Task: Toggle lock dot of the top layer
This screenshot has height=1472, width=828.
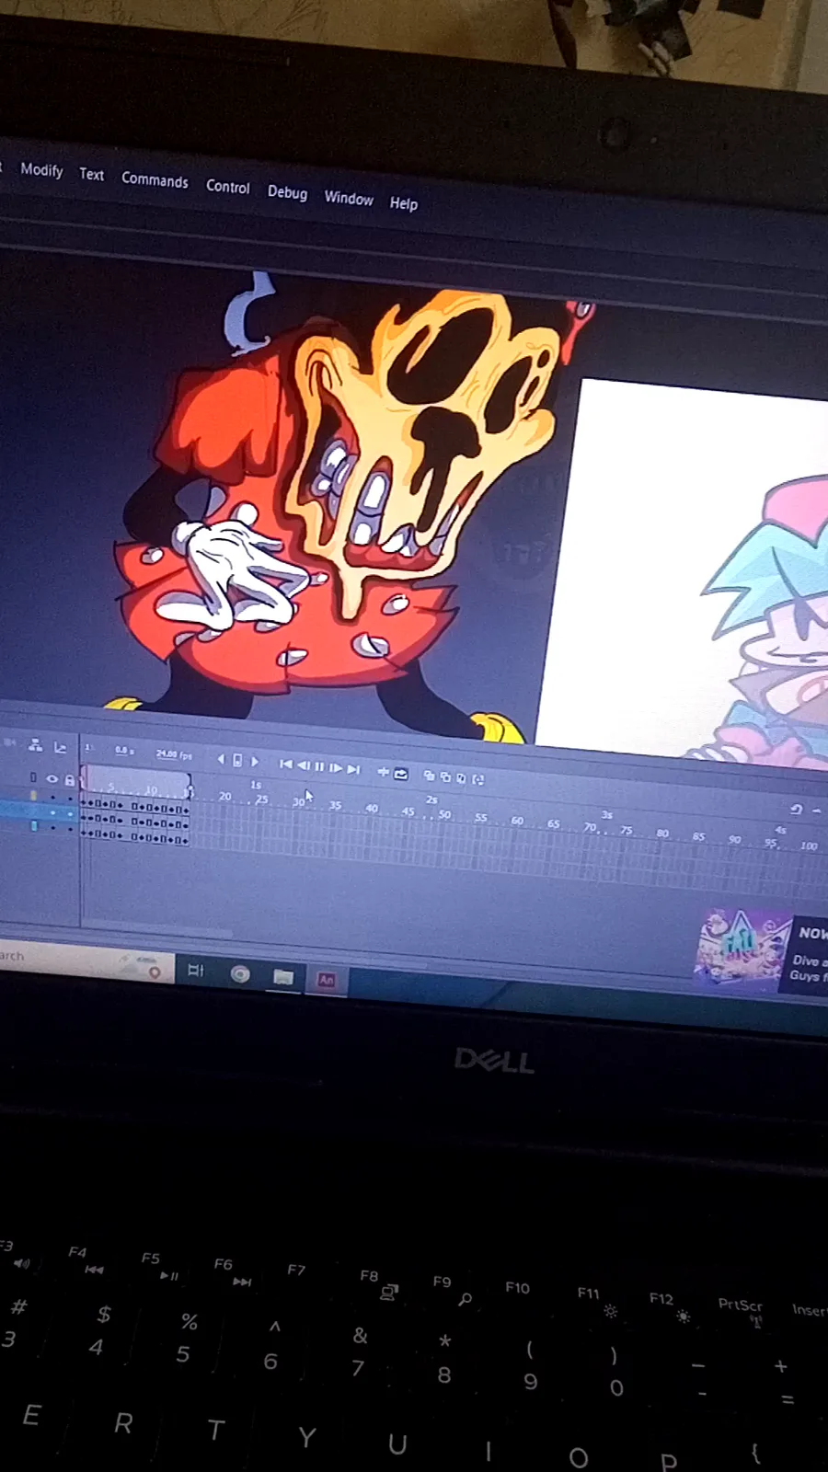Action: pyautogui.click(x=70, y=799)
